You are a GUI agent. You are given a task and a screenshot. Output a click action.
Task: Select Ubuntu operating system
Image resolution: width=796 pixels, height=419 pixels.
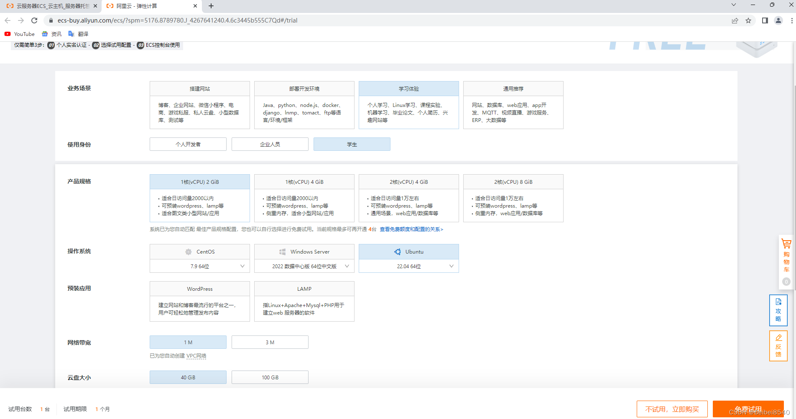(x=409, y=251)
